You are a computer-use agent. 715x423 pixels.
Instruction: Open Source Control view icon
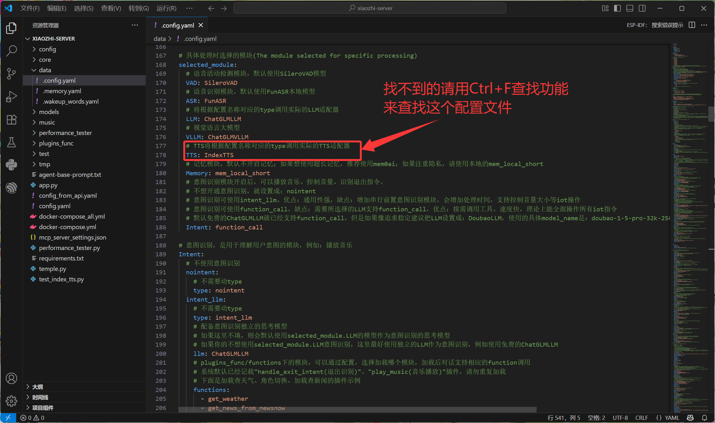[11, 74]
